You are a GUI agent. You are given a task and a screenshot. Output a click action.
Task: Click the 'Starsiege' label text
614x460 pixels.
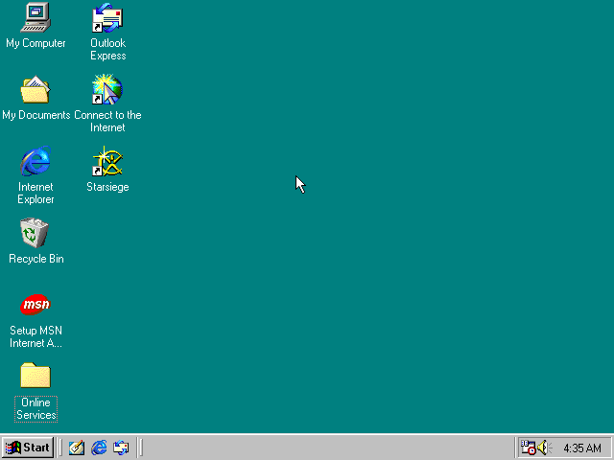click(x=107, y=187)
